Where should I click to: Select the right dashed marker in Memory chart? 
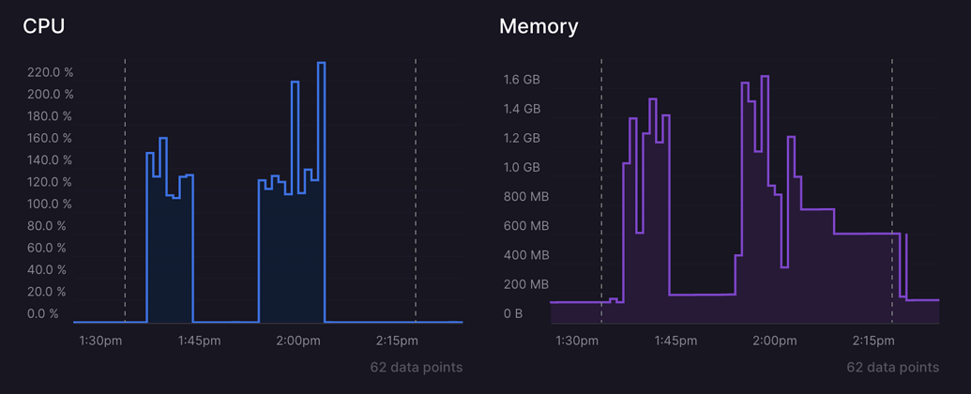click(892, 188)
